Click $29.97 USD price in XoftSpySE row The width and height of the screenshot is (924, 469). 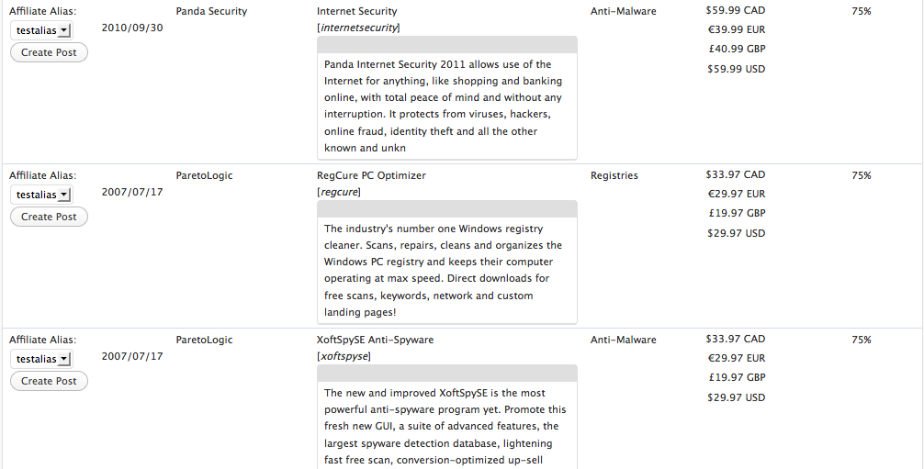coord(736,397)
